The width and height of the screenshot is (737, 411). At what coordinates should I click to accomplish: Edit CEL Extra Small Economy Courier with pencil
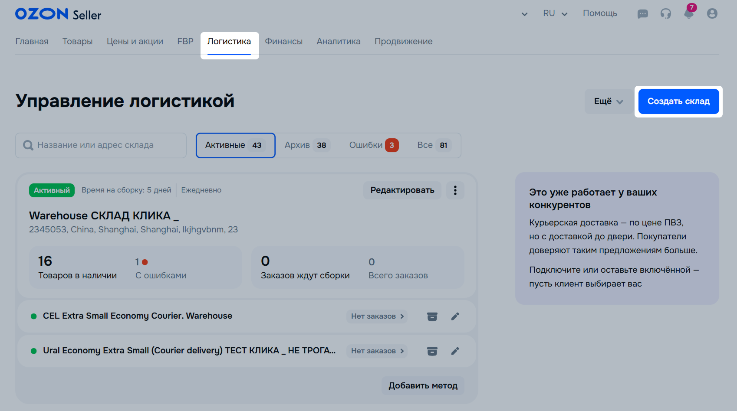click(x=455, y=316)
